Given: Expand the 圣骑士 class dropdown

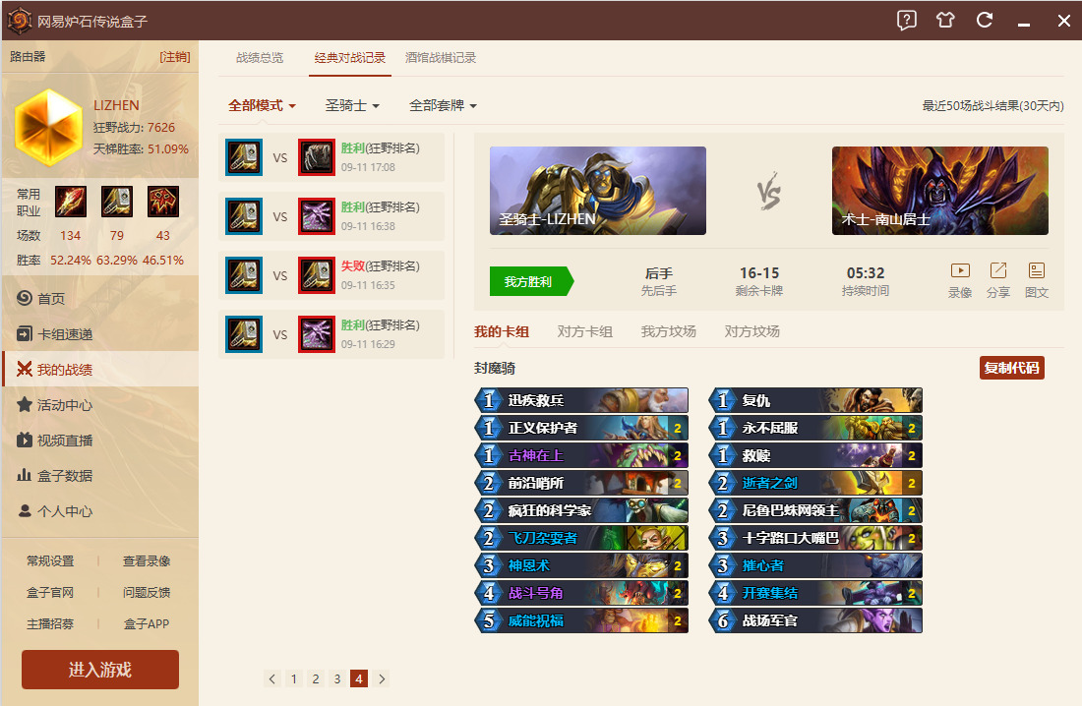Looking at the screenshot, I should [x=352, y=105].
